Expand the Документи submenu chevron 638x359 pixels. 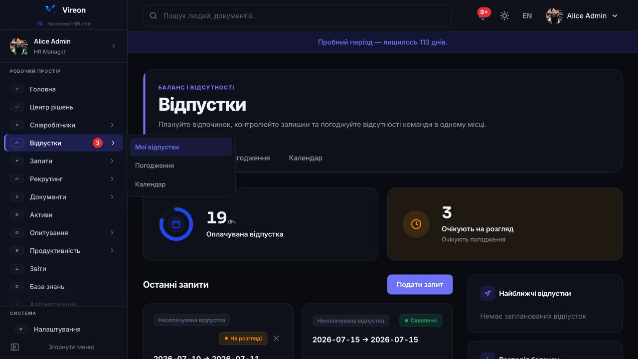(x=112, y=197)
